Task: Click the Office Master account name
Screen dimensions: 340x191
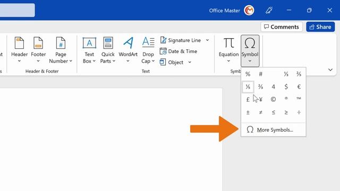Action: coord(224,11)
